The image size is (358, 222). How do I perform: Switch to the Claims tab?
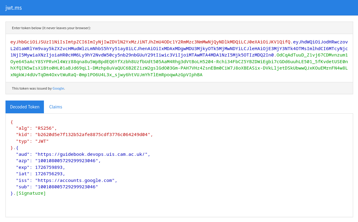(56, 107)
